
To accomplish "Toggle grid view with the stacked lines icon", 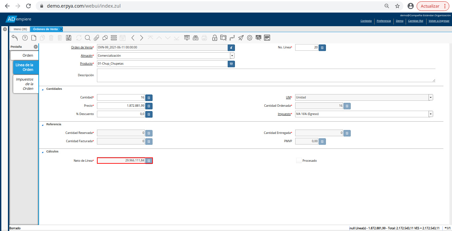I will [x=114, y=38].
